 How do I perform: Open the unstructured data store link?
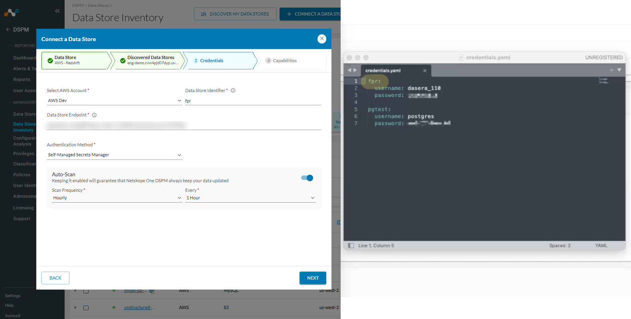click(139, 307)
